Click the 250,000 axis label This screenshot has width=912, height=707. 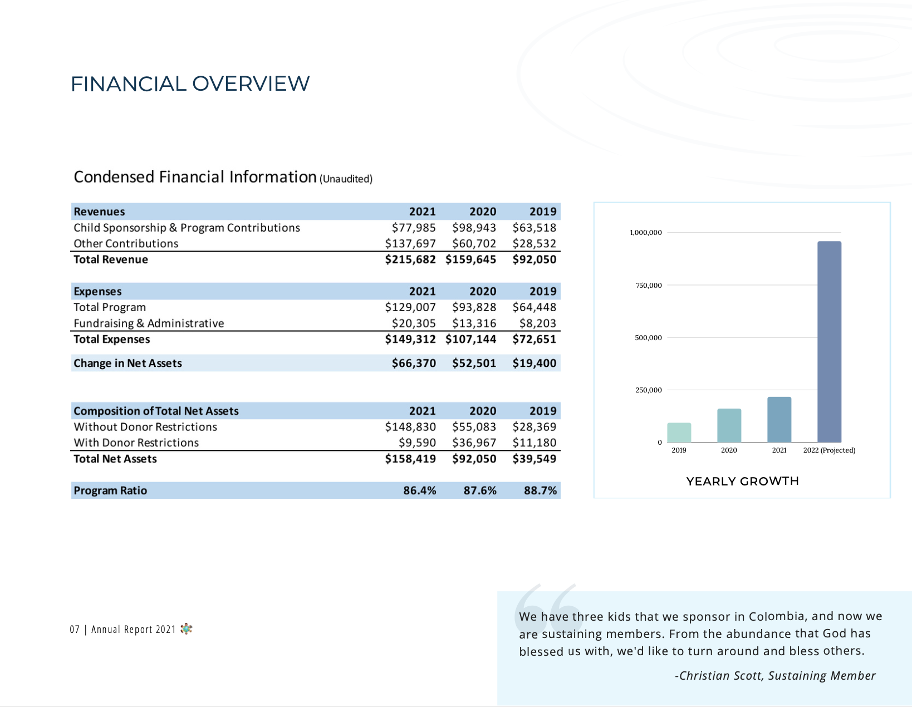pos(649,390)
